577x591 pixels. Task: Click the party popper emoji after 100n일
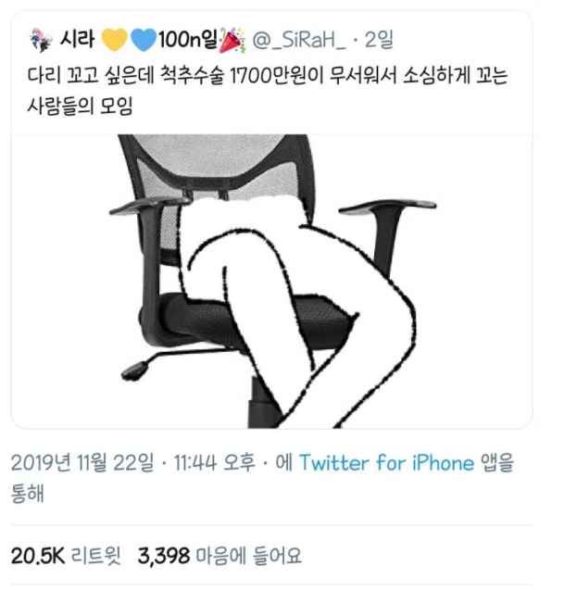[232, 40]
